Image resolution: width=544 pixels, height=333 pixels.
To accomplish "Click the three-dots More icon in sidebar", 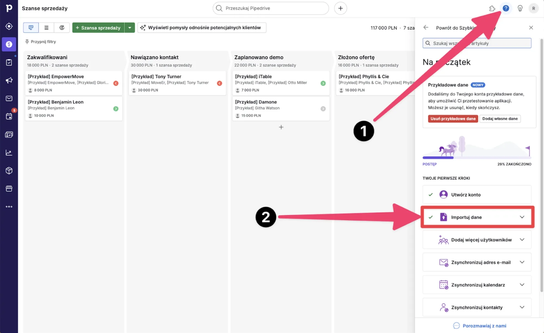I will (9, 207).
